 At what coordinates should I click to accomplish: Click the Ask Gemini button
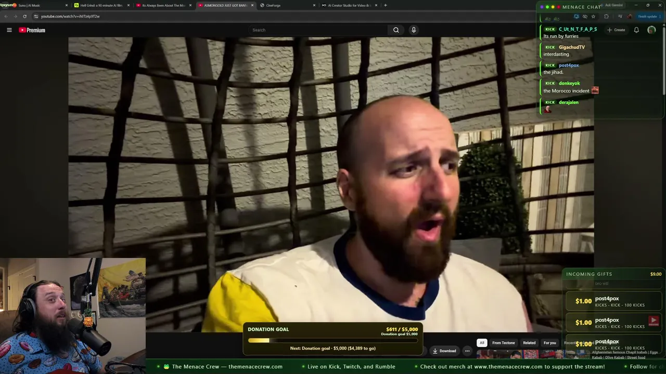tap(614, 5)
